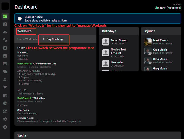The height and width of the screenshot is (139, 184).
Task: Open Tupac Shakur birthday entry
Action: (x=119, y=42)
